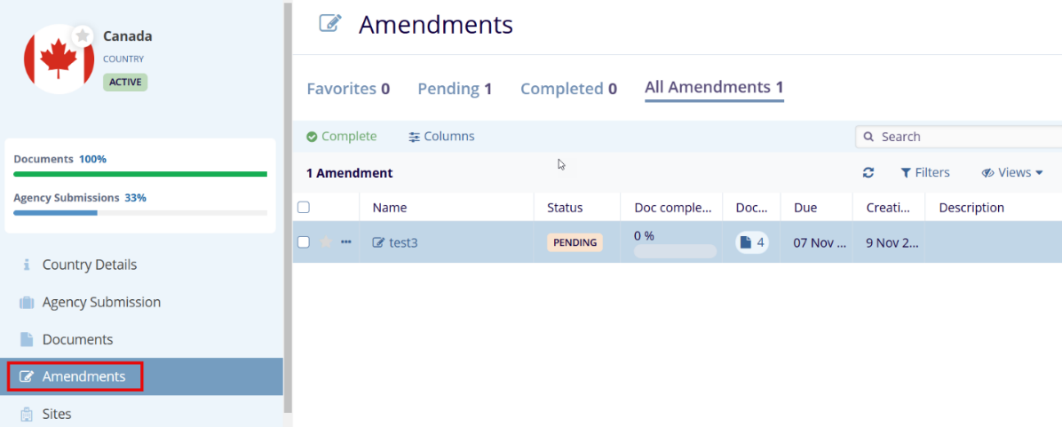
Task: Switch to the Pending tab
Action: (455, 89)
